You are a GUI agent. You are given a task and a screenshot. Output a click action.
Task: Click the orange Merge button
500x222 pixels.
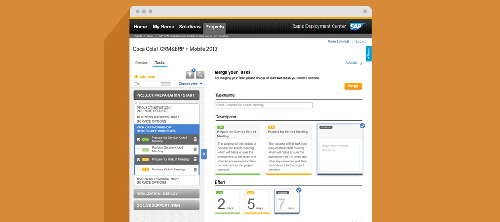[x=353, y=86]
